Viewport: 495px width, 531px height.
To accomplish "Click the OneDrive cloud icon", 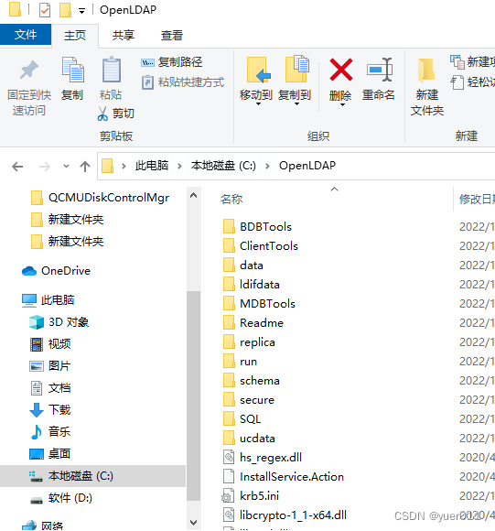I will [x=29, y=271].
